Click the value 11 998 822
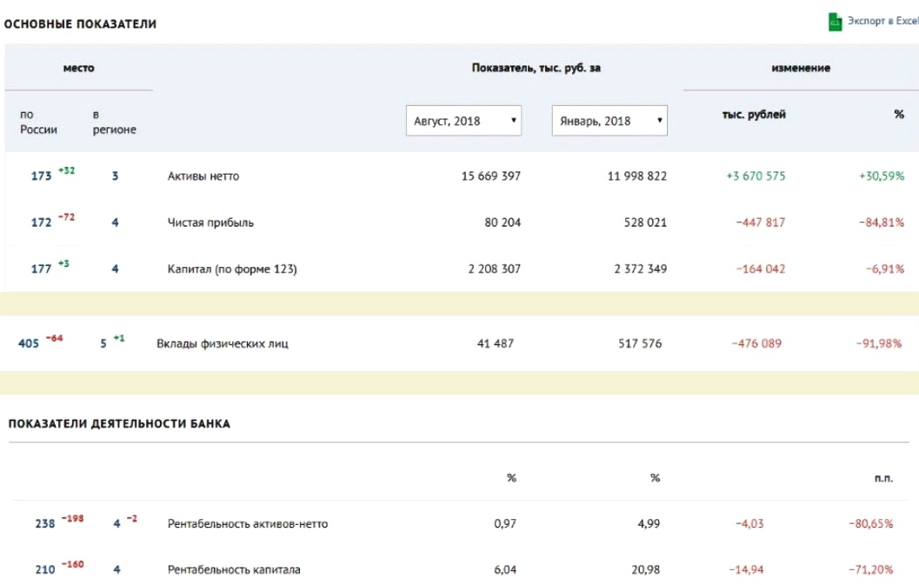 (x=636, y=176)
